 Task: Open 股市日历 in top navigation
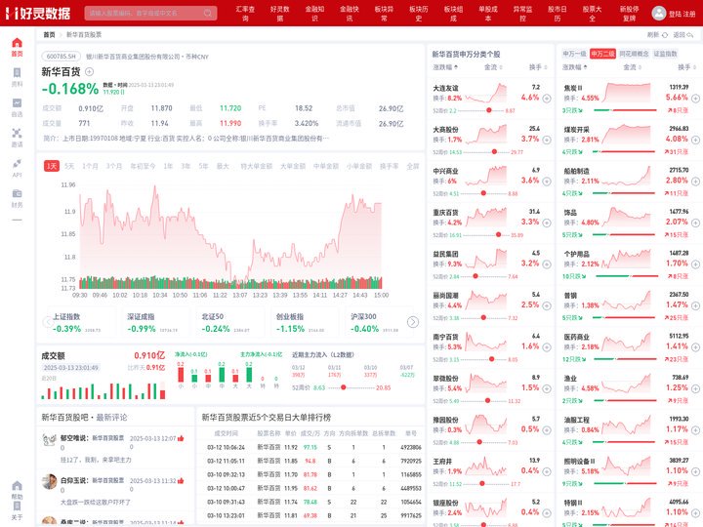coord(558,14)
